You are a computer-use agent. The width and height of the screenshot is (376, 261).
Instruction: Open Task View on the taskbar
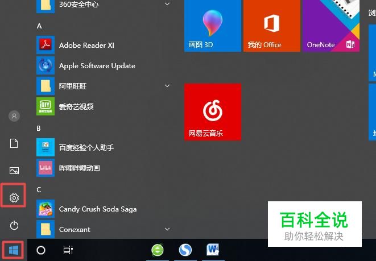(x=68, y=250)
